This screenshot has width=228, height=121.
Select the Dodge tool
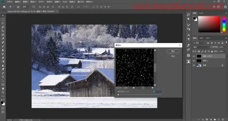[3, 69]
